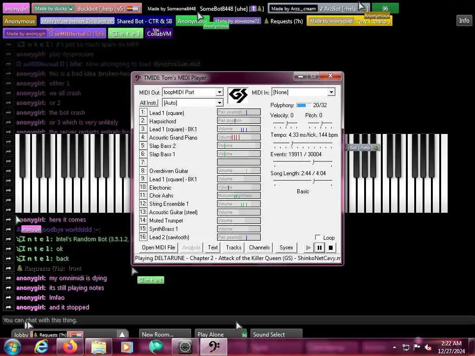The width and height of the screenshot is (475, 356).
Task: Click the anonygirl name tag at top
Action: (16, 8)
